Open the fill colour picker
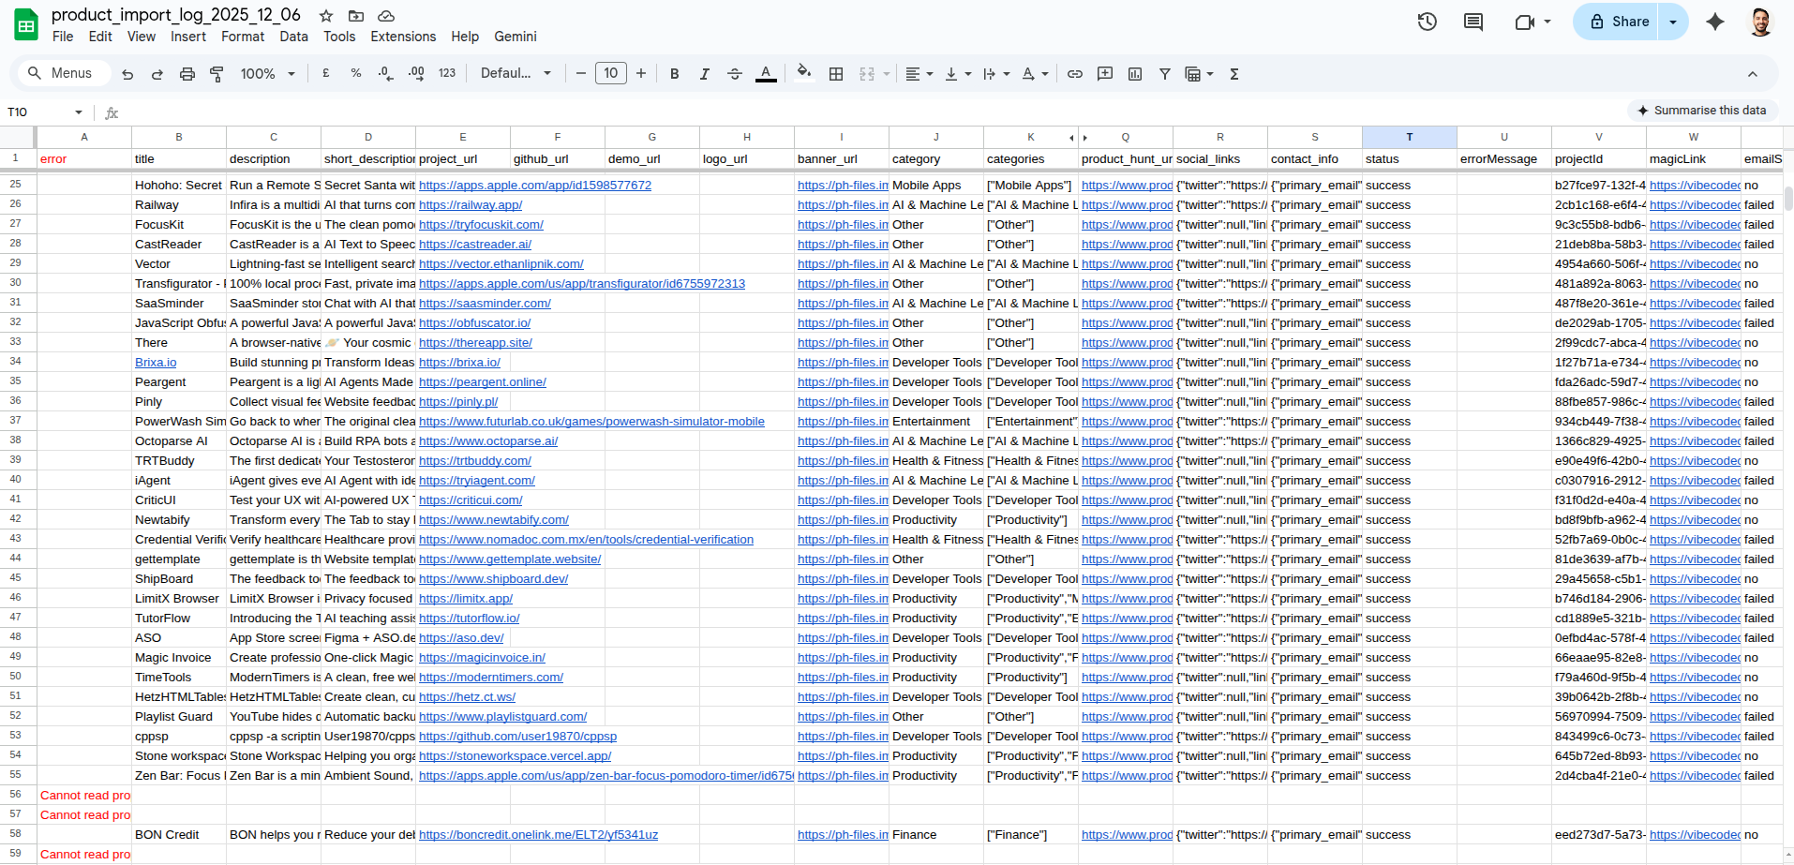The image size is (1794, 865). [x=804, y=73]
